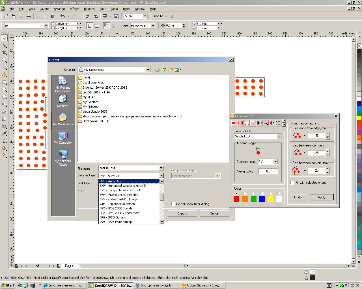Viewport: 362px width, 289px height.
Task: Select the green color radio button
Action: [253, 194]
